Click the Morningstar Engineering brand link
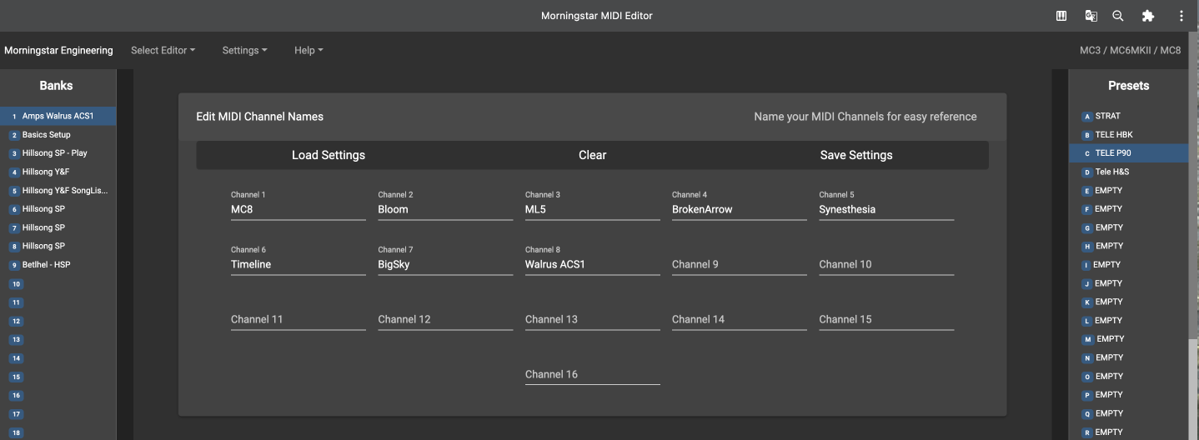Image resolution: width=1199 pixels, height=440 pixels. coord(58,51)
